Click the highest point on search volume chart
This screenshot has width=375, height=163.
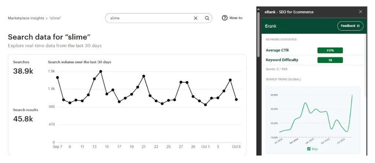(101, 71)
